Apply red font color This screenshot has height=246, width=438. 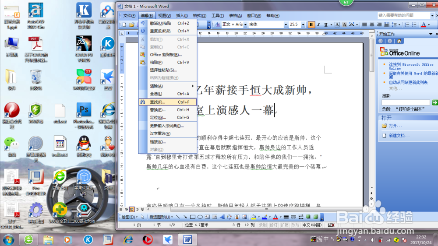click(424, 25)
